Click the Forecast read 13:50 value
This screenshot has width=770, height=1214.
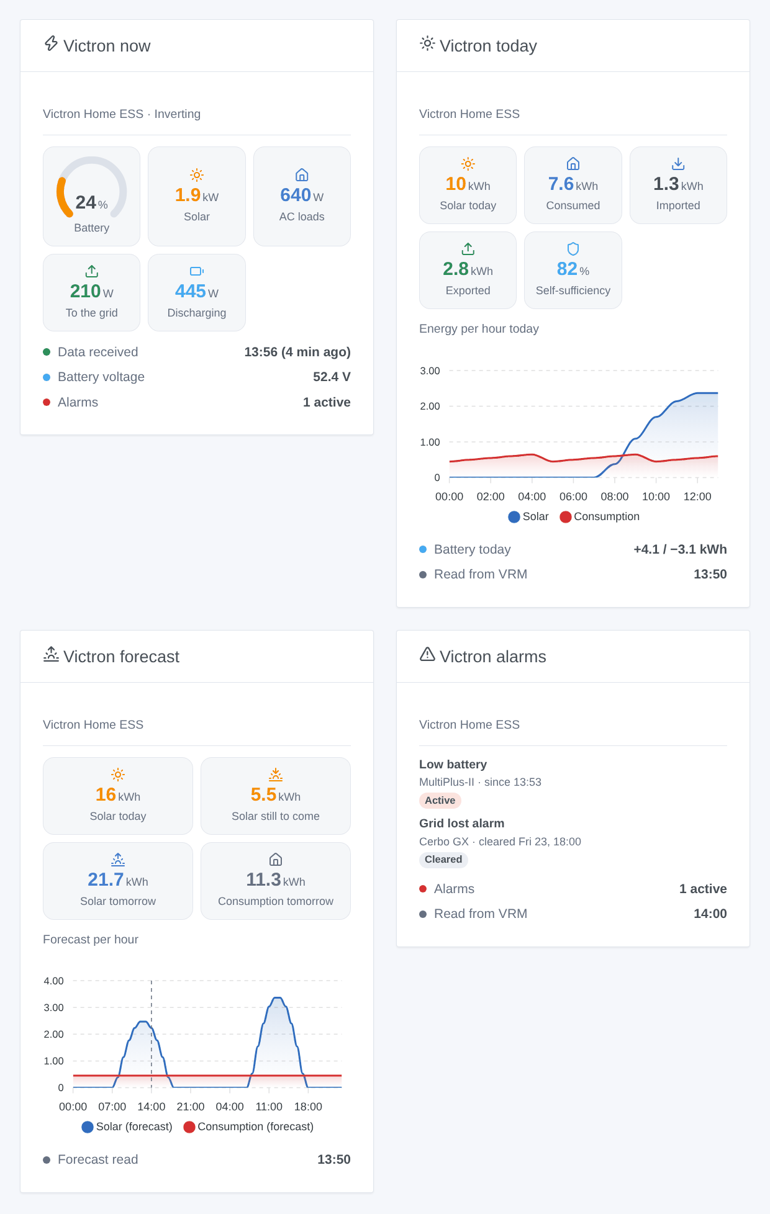[x=334, y=1159]
